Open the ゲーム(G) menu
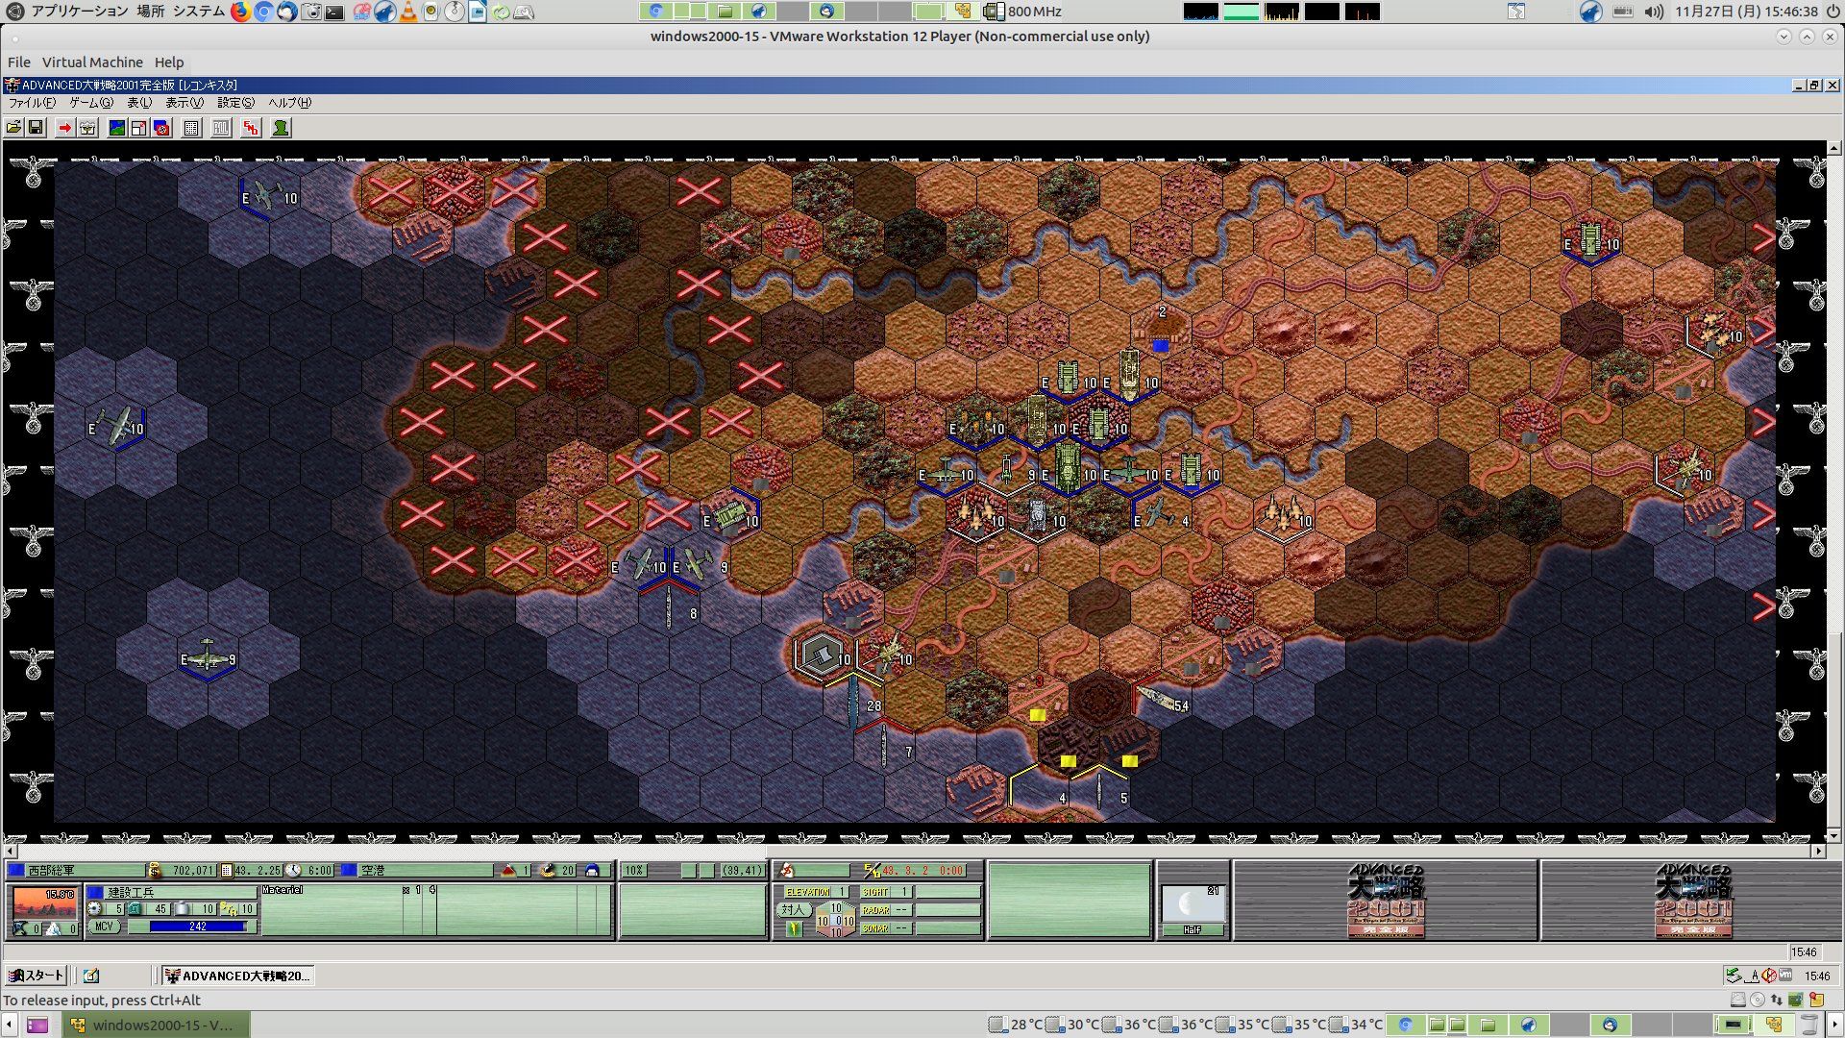The width and height of the screenshot is (1845, 1038). pyautogui.click(x=91, y=103)
